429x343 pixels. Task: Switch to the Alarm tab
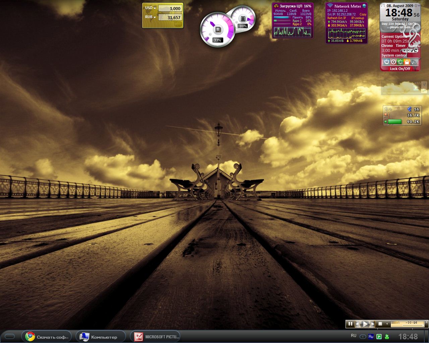[413, 46]
